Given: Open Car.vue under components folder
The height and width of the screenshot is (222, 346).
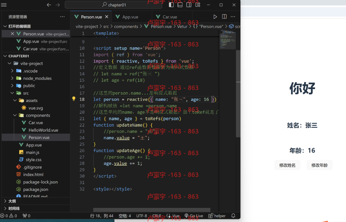Looking at the screenshot, I should click(36, 123).
